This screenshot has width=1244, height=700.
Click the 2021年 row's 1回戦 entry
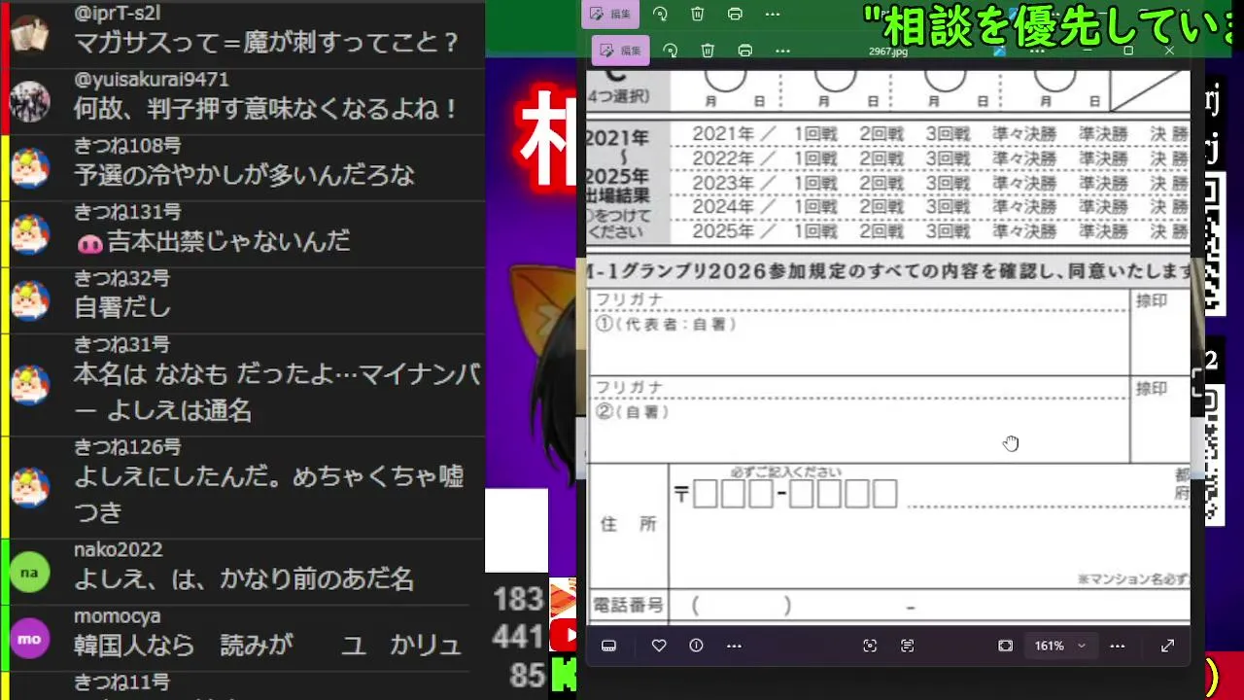coord(815,134)
